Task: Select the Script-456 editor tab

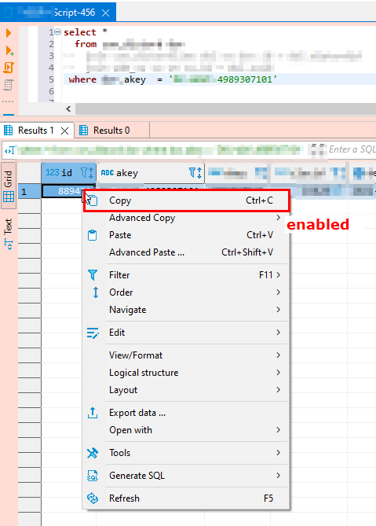Action: pos(58,13)
